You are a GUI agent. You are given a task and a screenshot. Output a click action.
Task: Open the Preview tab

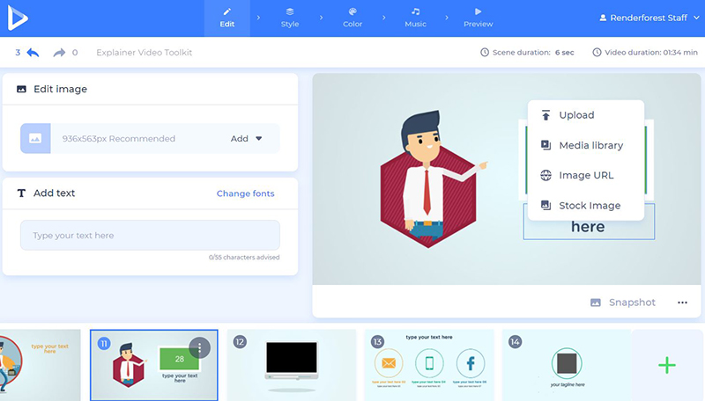click(479, 18)
